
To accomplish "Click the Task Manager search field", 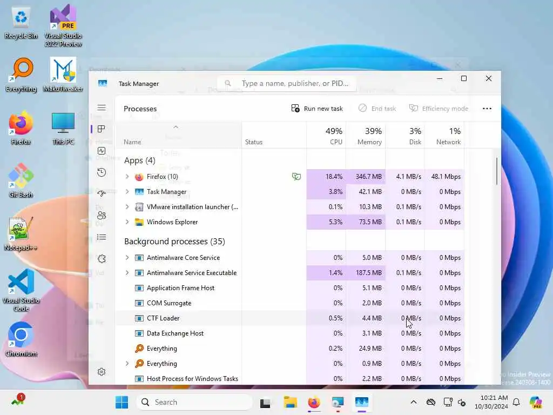I will [286, 83].
